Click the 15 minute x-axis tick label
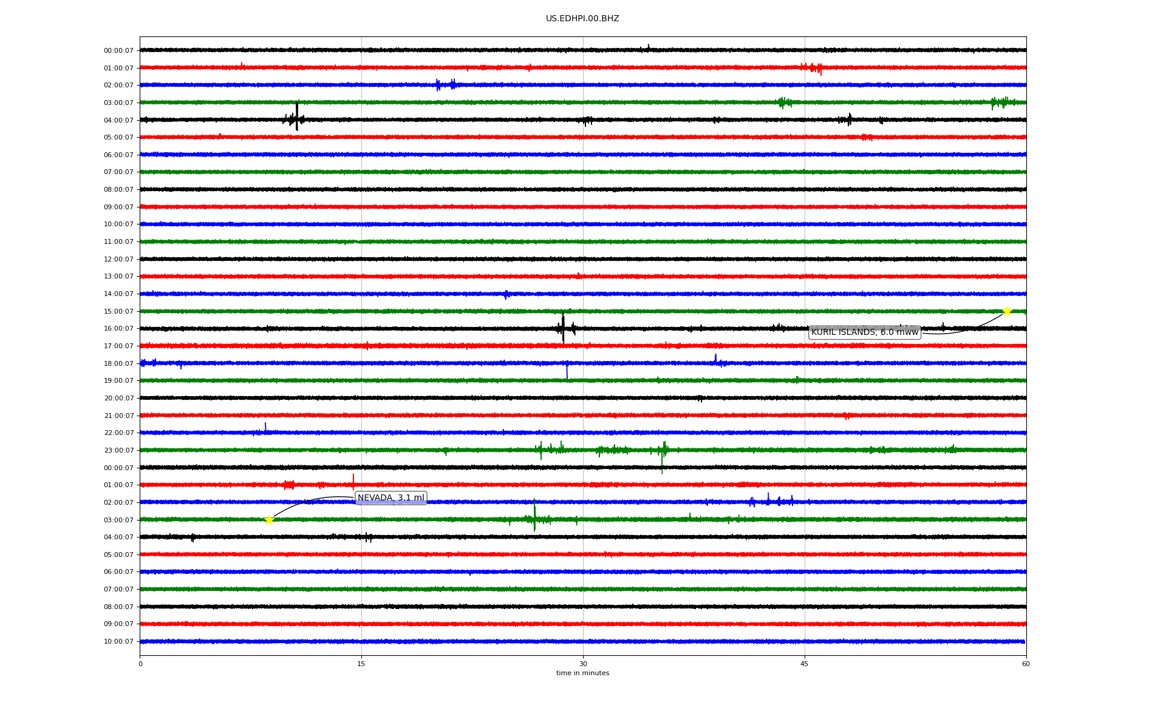This screenshot has height=728, width=1166. (361, 664)
